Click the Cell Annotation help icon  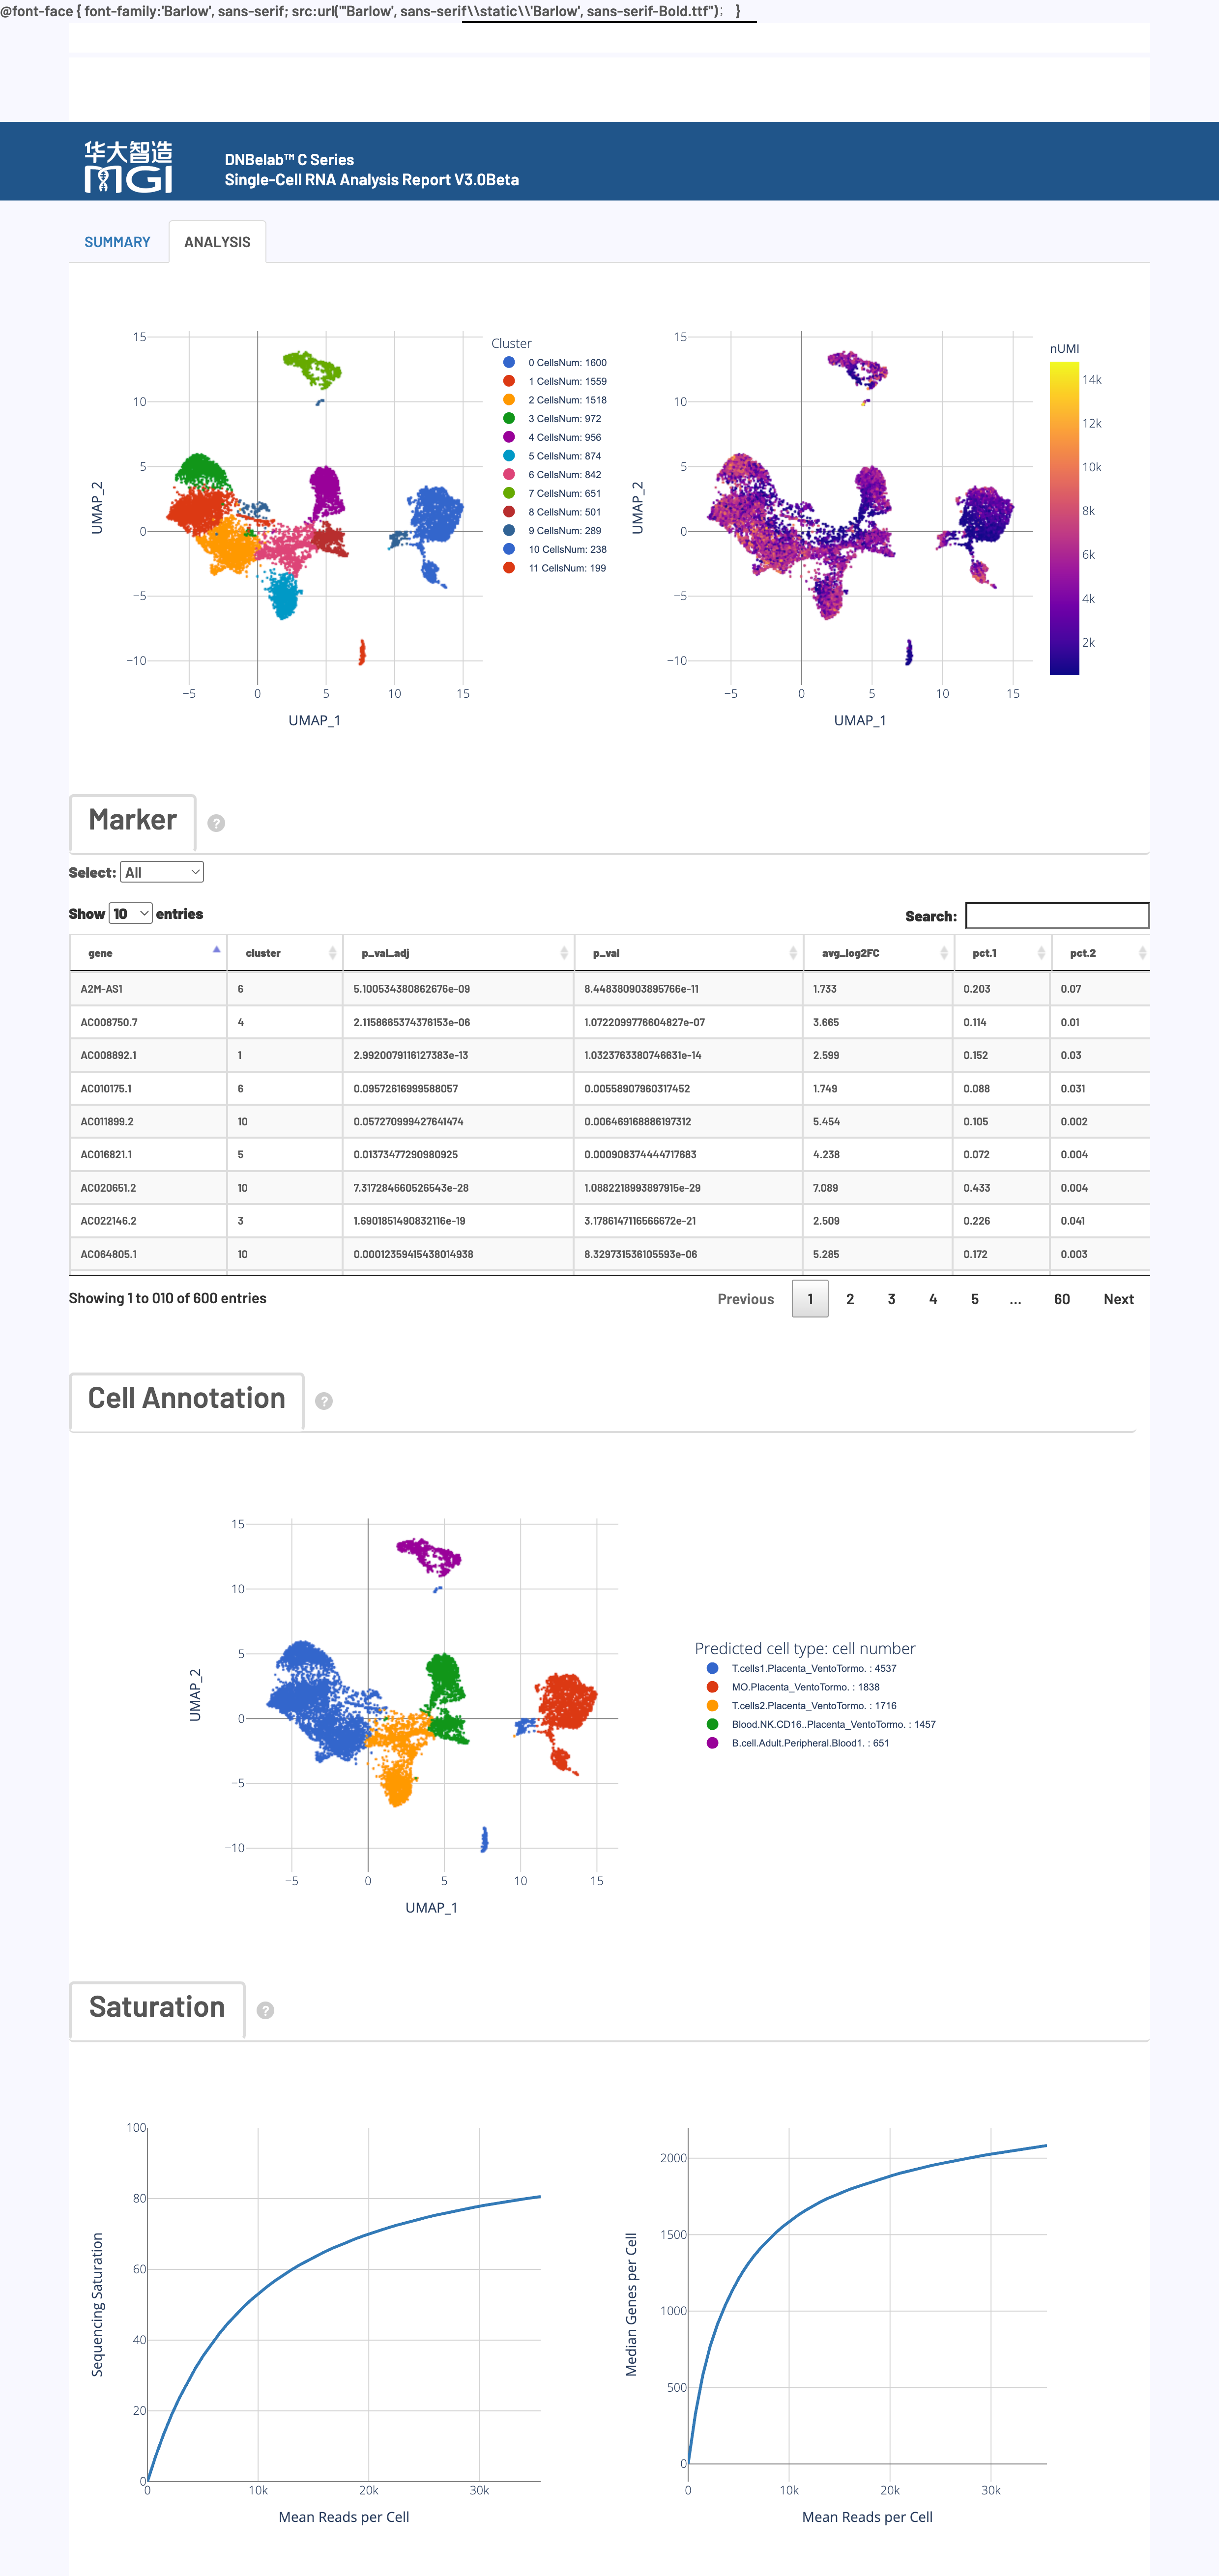(323, 1400)
